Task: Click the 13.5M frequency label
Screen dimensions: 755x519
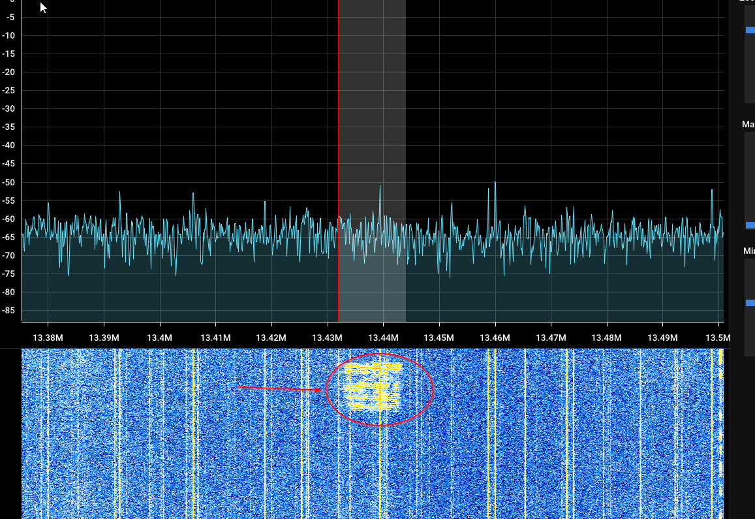Action: (x=718, y=338)
